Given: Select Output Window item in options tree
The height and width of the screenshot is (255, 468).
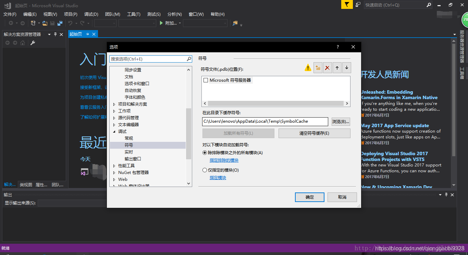Looking at the screenshot, I should [x=133, y=159].
